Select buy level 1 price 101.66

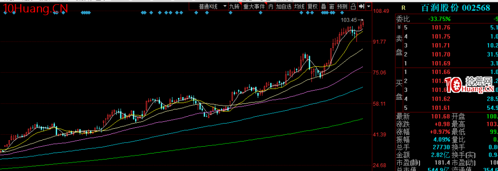click(x=441, y=72)
